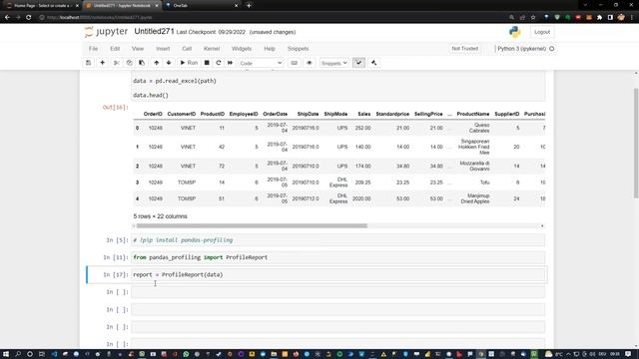Viewport: 639px width, 359px height.
Task: Click the Python logo icon
Action: click(515, 32)
